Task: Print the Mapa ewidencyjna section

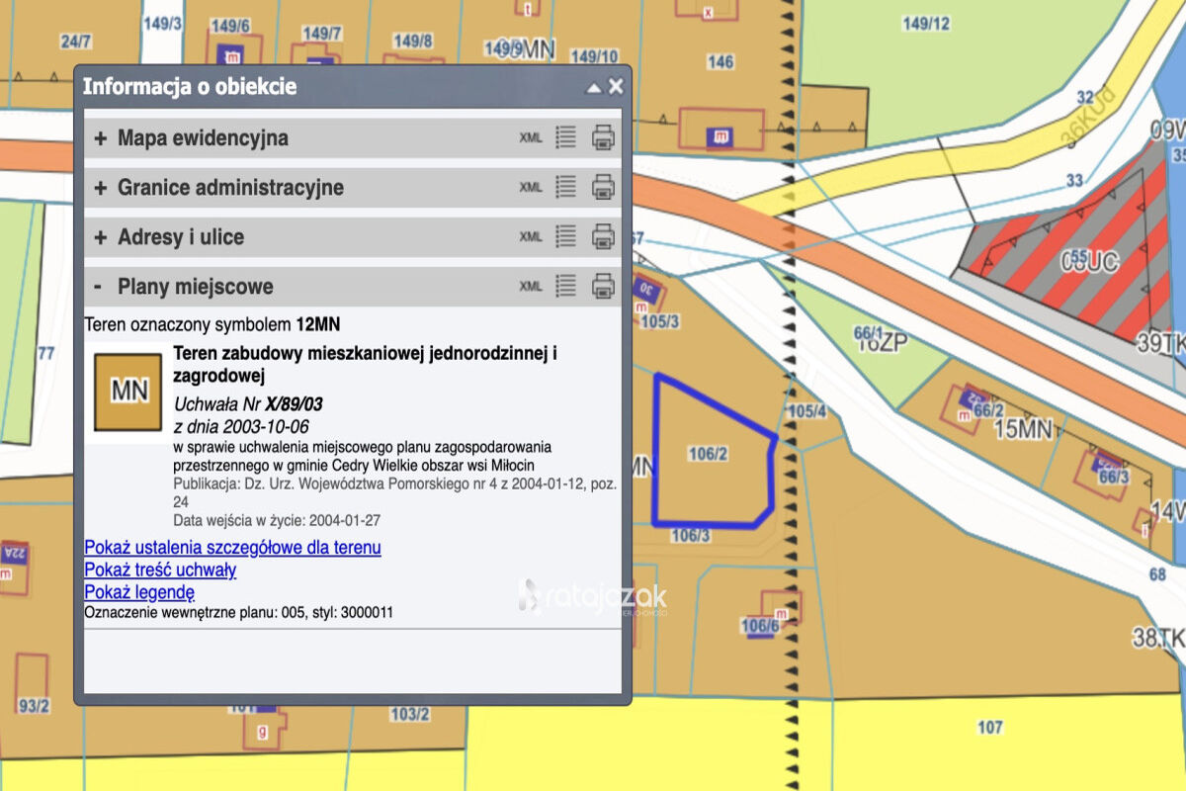Action: [603, 137]
